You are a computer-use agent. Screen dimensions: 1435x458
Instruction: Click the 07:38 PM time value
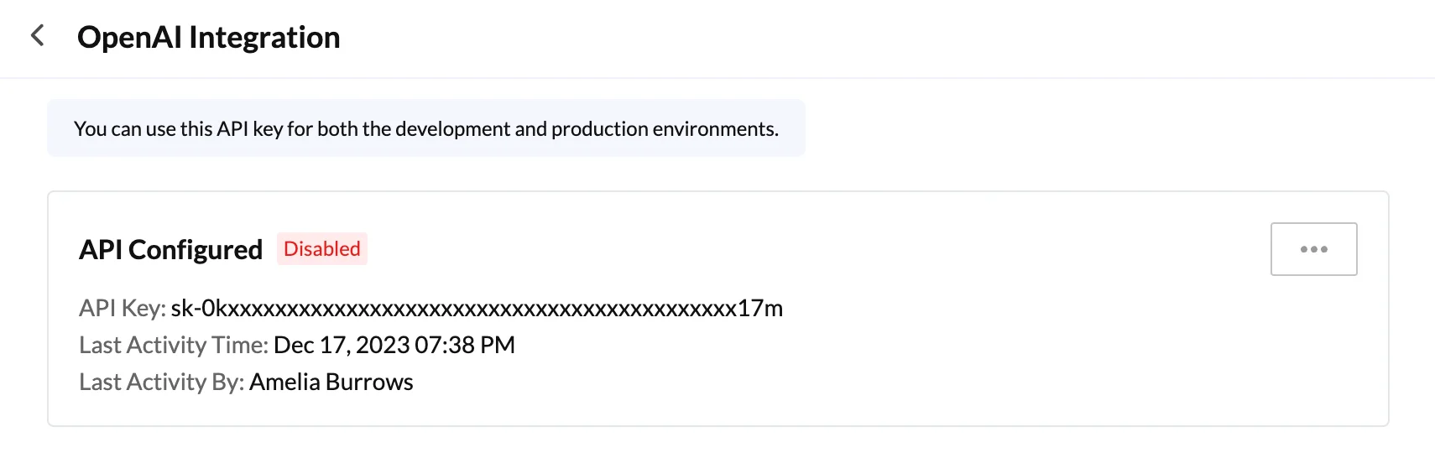465,345
